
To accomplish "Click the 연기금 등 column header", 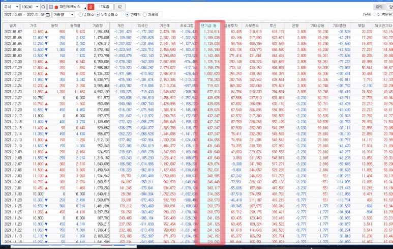I will (x=208, y=25).
